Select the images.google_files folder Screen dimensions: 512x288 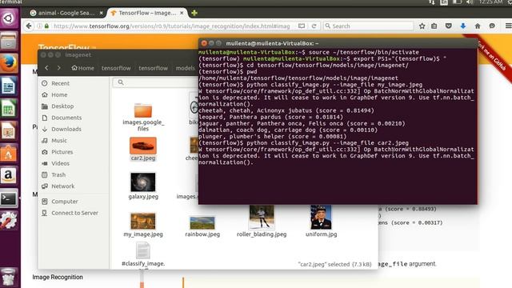coord(143,110)
